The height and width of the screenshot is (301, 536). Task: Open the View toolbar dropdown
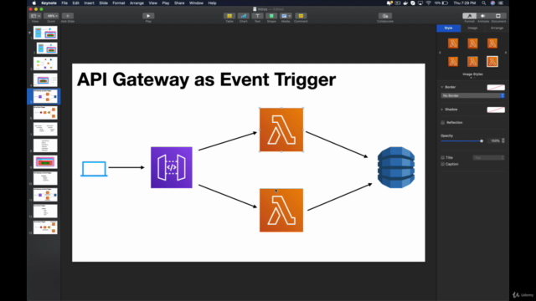point(35,16)
